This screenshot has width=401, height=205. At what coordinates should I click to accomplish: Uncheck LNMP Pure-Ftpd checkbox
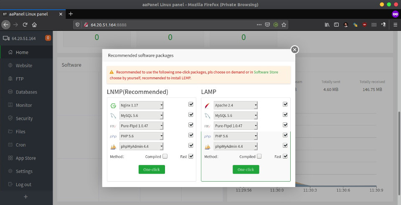191,125
